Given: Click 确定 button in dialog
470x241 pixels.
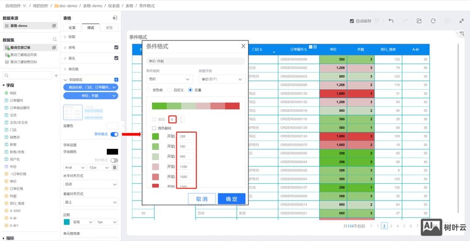Looking at the screenshot, I should (232, 199).
